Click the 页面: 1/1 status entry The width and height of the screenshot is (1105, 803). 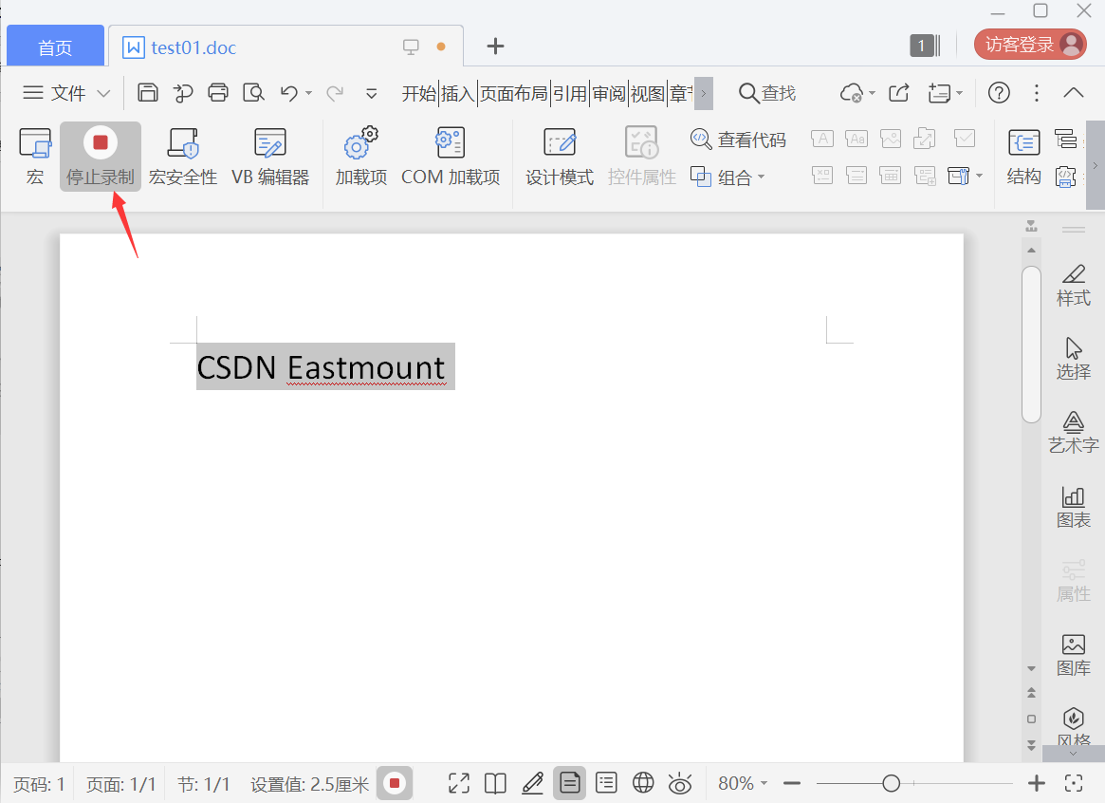[120, 784]
